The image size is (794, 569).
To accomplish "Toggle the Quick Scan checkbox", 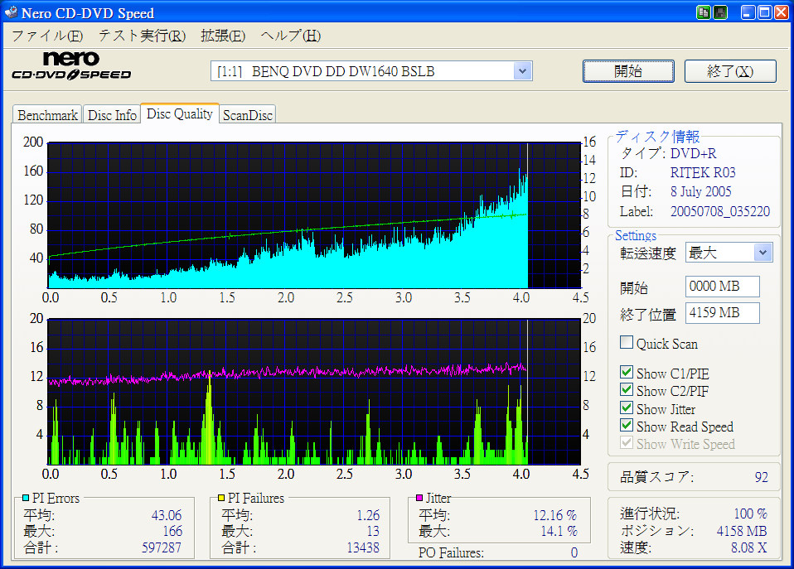I will (627, 343).
